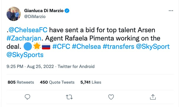The height and width of the screenshot is (107, 182).
Task: Visit the @SkySports mention
Action: [x=25, y=55]
